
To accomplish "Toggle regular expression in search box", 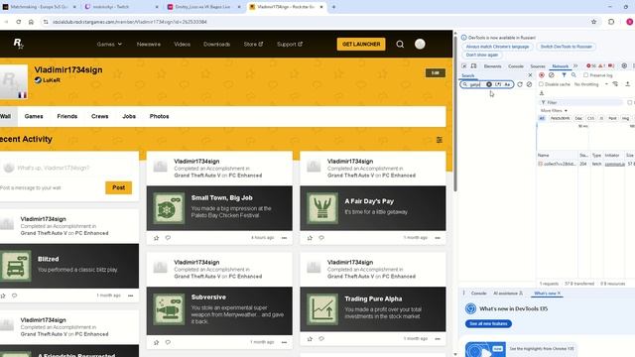I will 498,84.
